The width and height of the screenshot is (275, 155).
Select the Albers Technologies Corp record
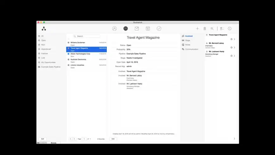(x=87, y=55)
